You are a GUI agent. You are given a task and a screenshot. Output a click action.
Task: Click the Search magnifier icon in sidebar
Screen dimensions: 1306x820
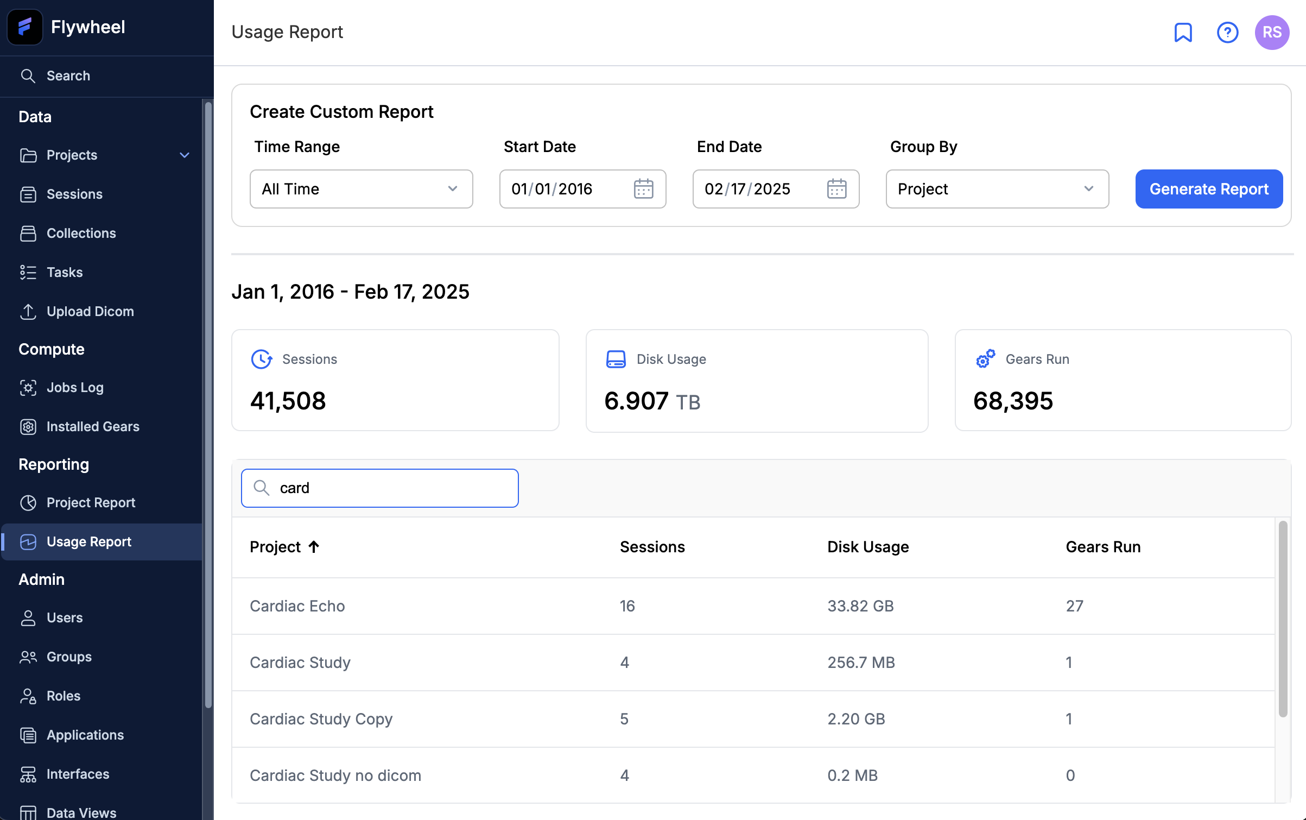tap(28, 76)
